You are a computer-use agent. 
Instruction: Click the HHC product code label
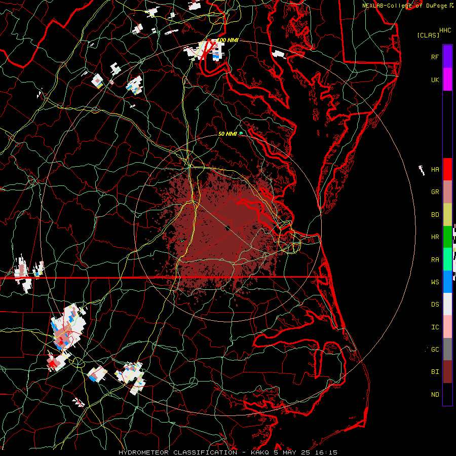tap(445, 30)
